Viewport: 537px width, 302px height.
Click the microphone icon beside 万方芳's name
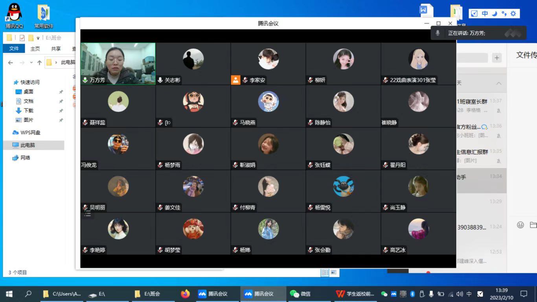[x=85, y=80]
